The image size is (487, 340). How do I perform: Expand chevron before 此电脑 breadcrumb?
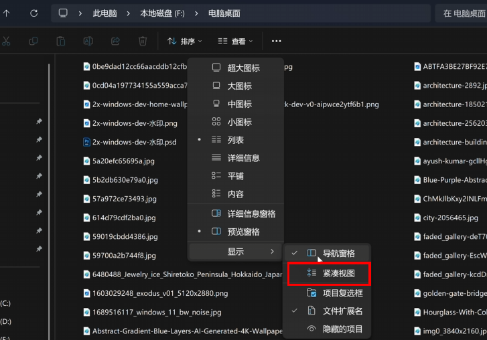[80, 13]
